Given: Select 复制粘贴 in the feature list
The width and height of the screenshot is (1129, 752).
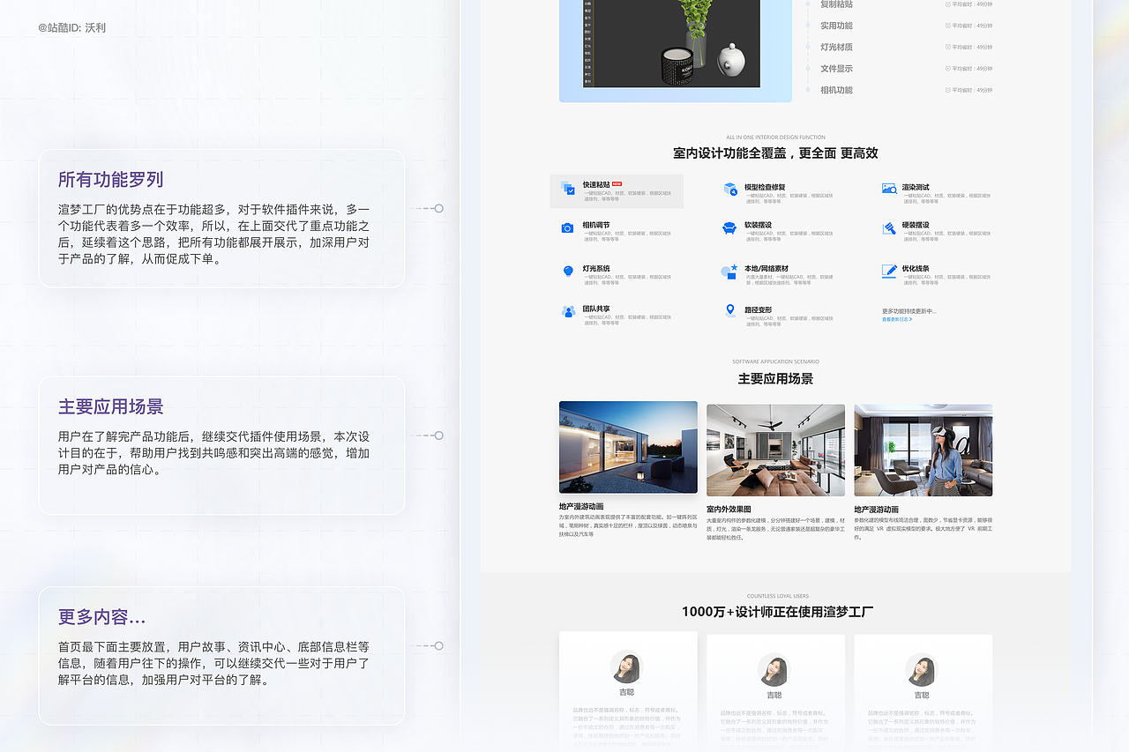Looking at the screenshot, I should coord(836,4).
